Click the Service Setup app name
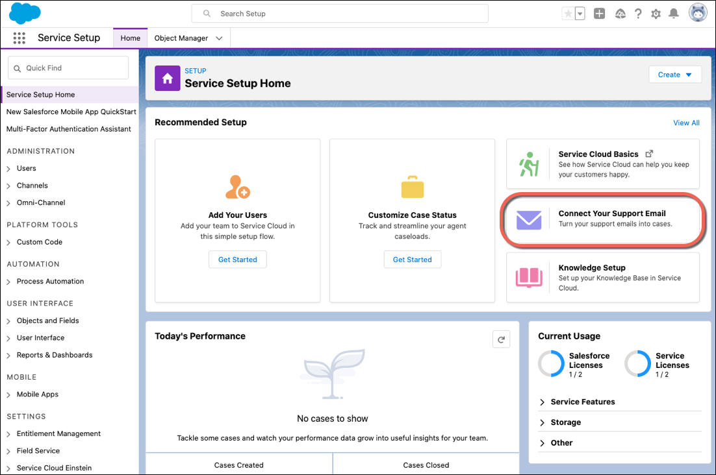The width and height of the screenshot is (716, 475). [69, 38]
